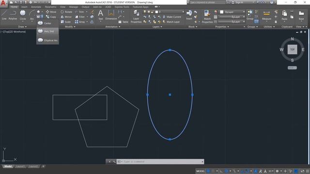Choose the Axis, End ellipse option
The image size is (310, 174).
click(47, 31)
